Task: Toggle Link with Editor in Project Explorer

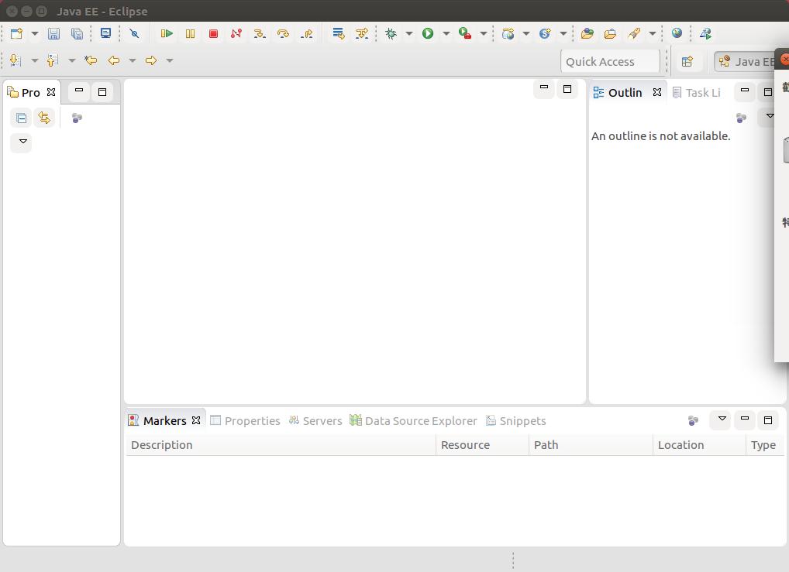Action: pos(44,118)
